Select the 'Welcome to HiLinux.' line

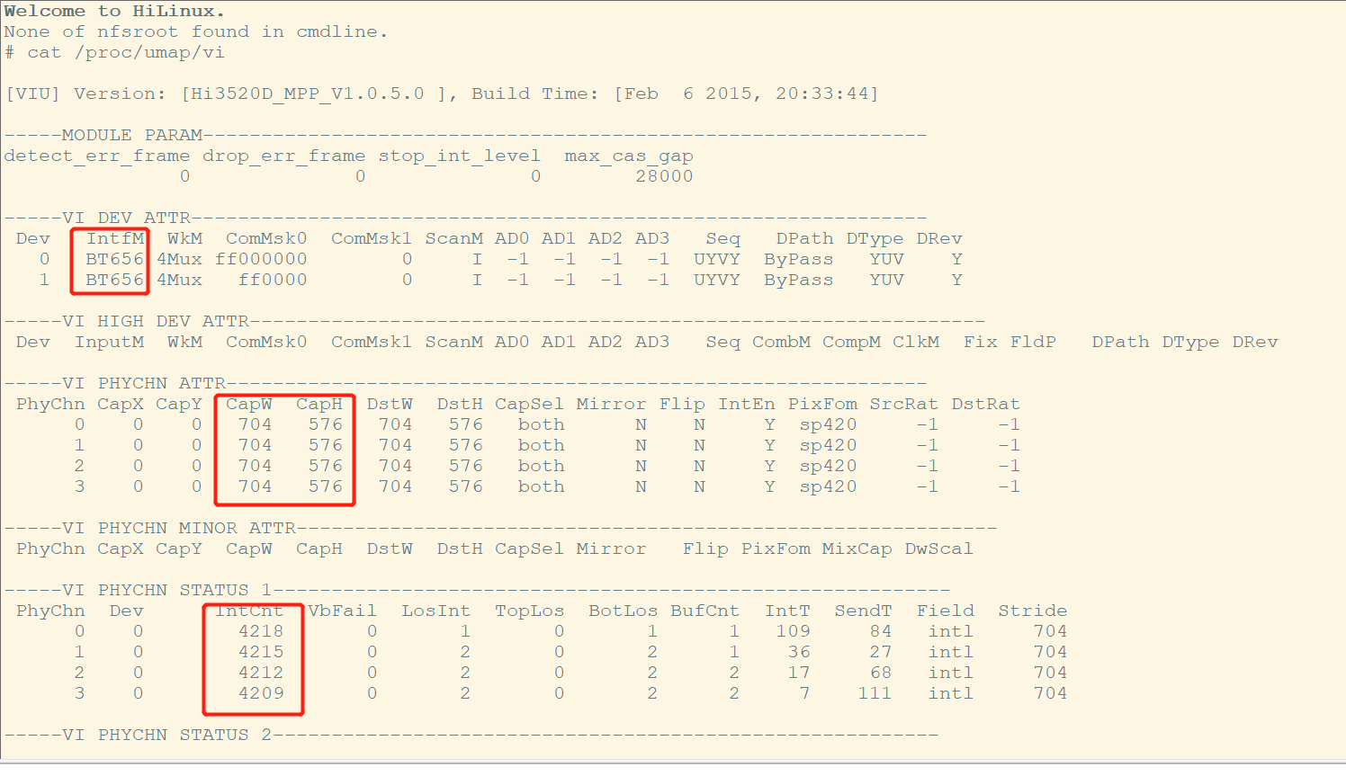coord(114,11)
